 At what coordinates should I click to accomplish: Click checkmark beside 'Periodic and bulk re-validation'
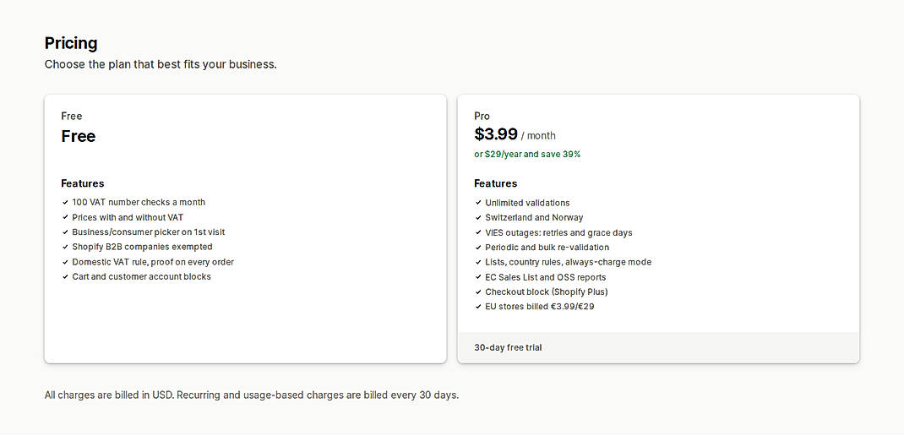click(x=478, y=248)
